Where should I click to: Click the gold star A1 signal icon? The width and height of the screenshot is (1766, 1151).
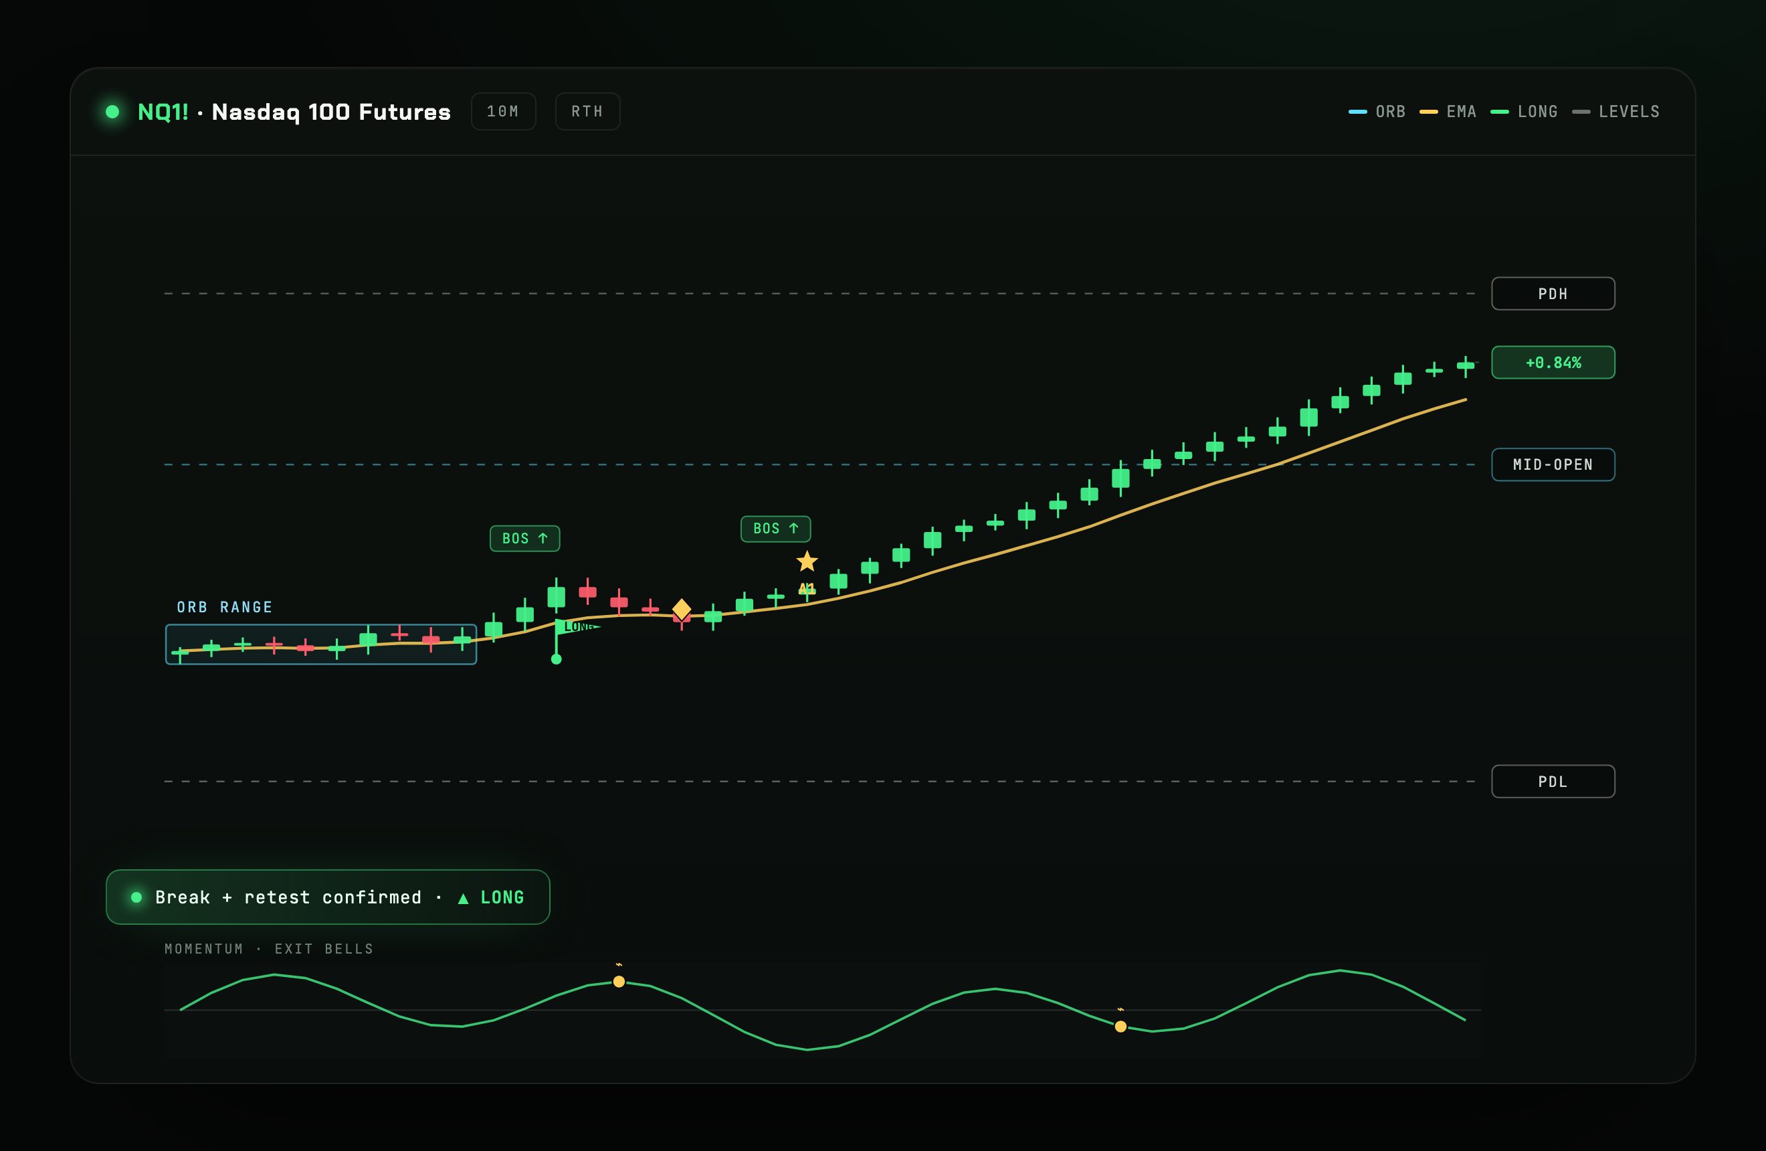[x=807, y=561]
